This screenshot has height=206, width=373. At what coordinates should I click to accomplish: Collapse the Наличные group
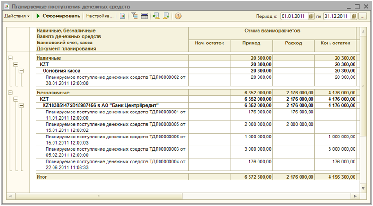(x=10, y=58)
